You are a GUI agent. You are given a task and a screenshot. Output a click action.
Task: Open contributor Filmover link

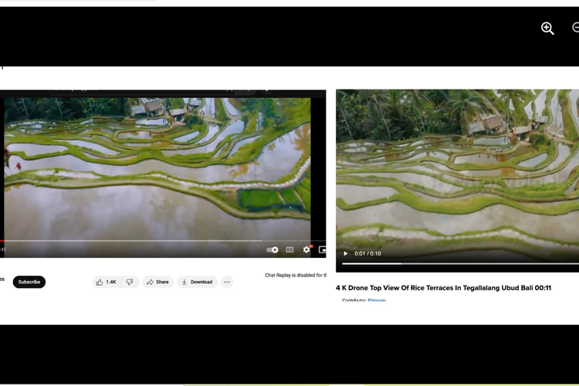pos(377,300)
